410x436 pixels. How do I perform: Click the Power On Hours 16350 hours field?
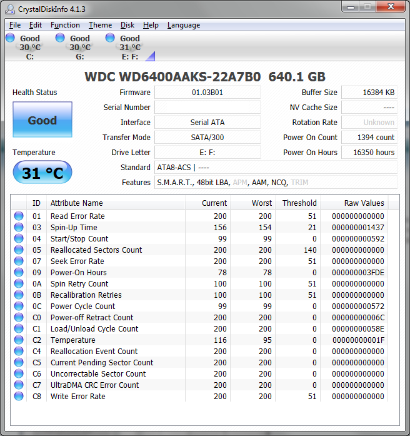tap(369, 153)
